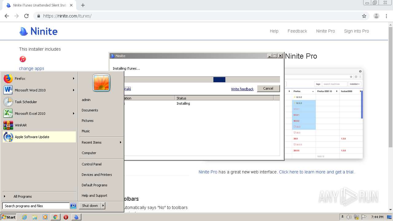Click the Ninite logo
Image resolution: width=393 pixels, height=221 pixels.
[38, 31]
